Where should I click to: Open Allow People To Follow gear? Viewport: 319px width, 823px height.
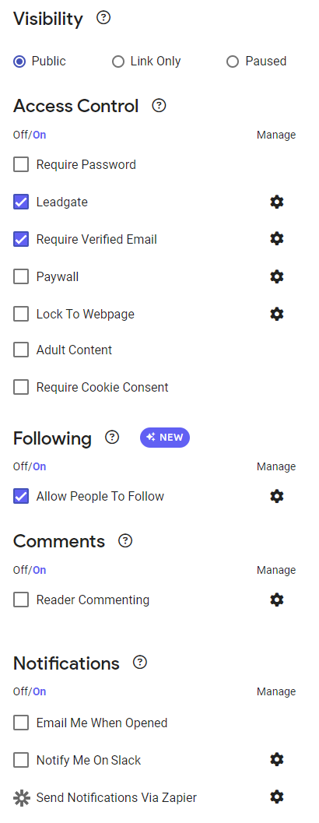(276, 496)
